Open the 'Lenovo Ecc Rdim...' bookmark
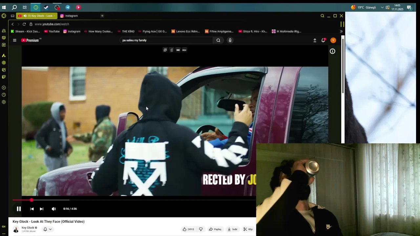The image size is (420, 236). pos(186,31)
